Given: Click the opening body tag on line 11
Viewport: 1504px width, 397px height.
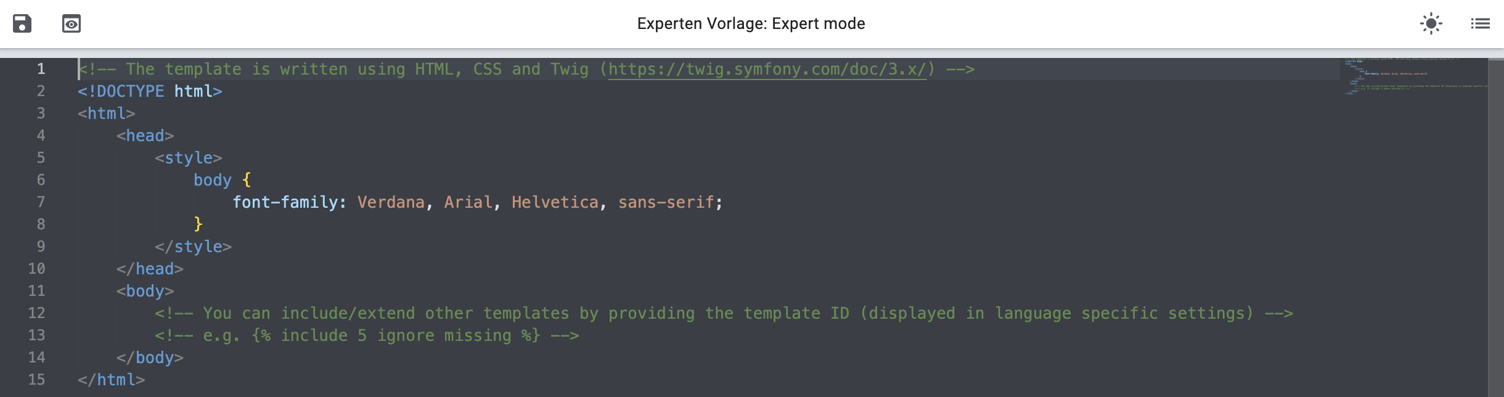Looking at the screenshot, I should [x=145, y=291].
